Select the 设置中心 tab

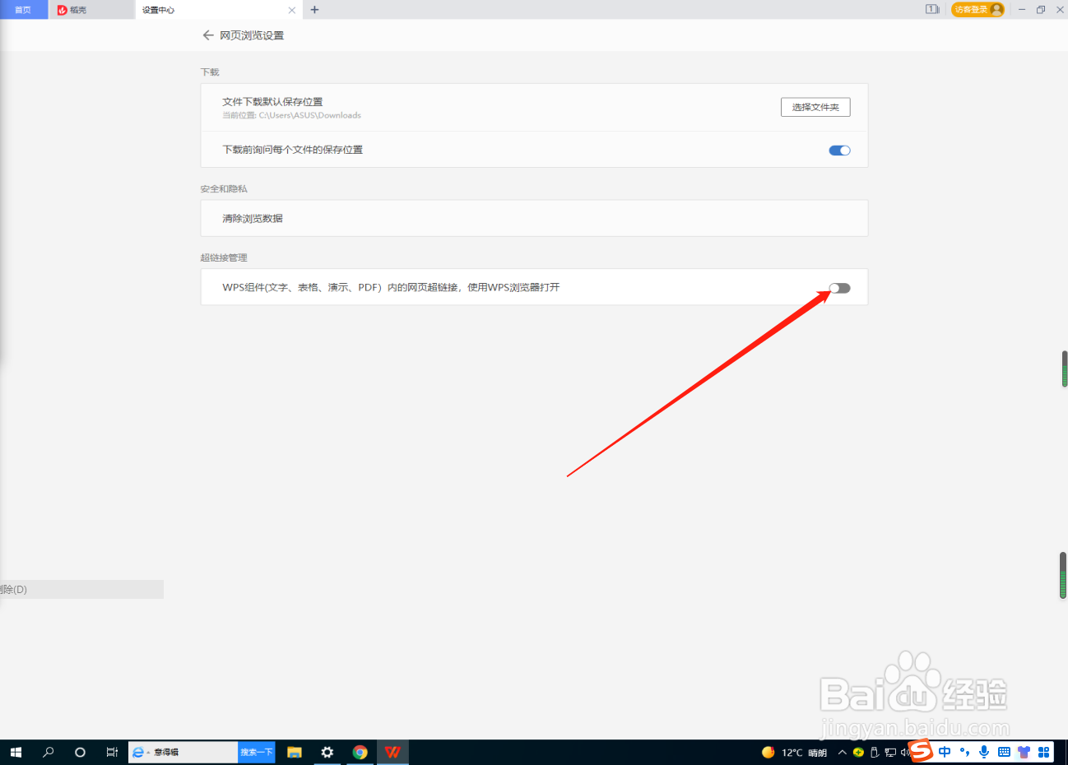pyautogui.click(x=158, y=10)
